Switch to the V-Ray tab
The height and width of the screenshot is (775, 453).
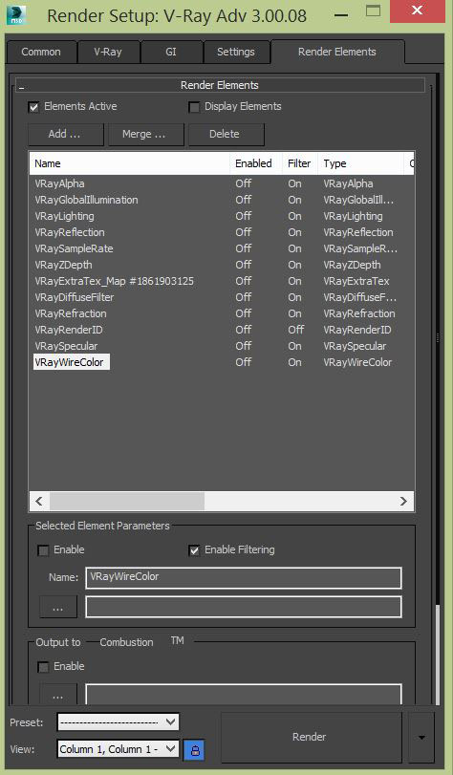(108, 52)
